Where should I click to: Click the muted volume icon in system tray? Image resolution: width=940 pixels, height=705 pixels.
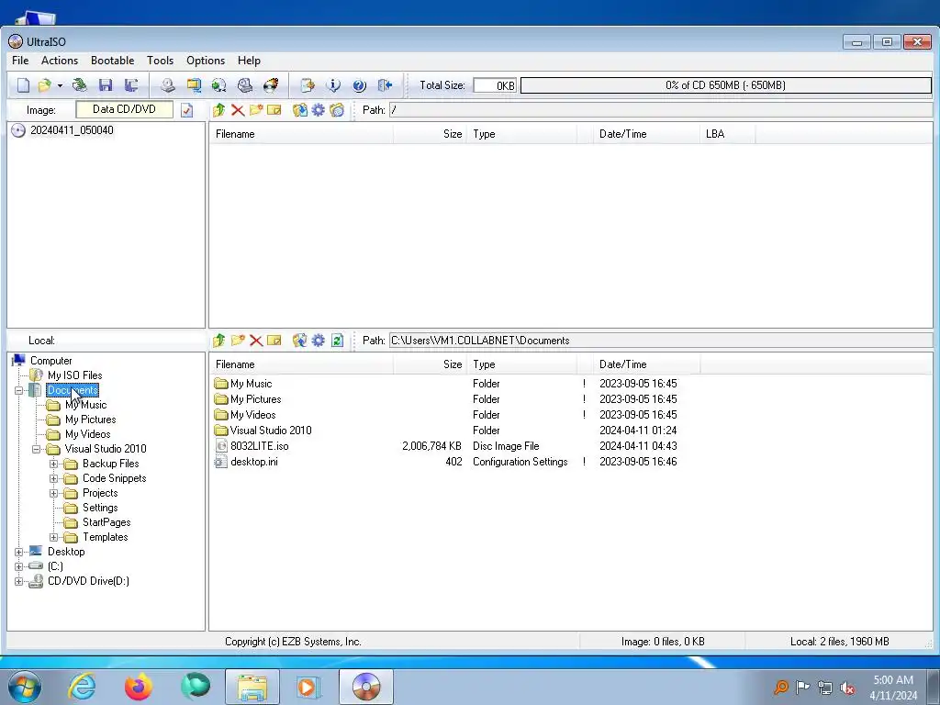847,688
